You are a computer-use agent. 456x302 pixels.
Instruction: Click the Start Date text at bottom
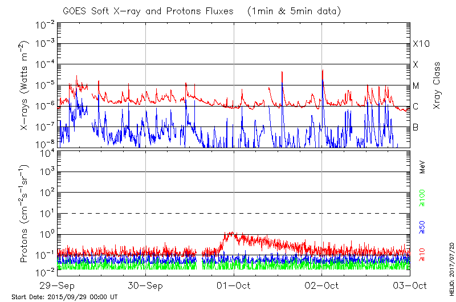tap(64, 297)
